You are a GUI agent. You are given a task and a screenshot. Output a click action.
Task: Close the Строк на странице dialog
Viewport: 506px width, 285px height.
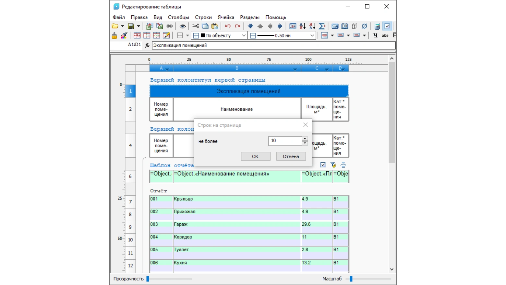(x=305, y=125)
